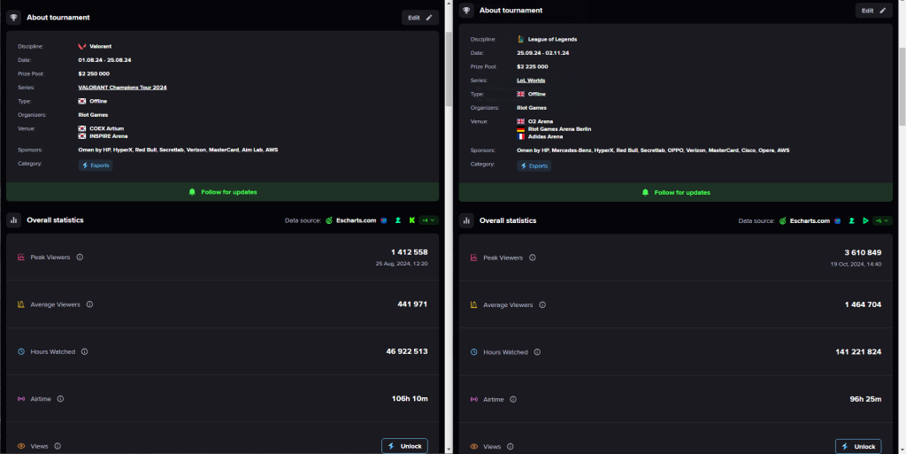Open the VALORANT Champions Tour 2024 series link
This screenshot has width=906, height=454.
click(x=122, y=88)
